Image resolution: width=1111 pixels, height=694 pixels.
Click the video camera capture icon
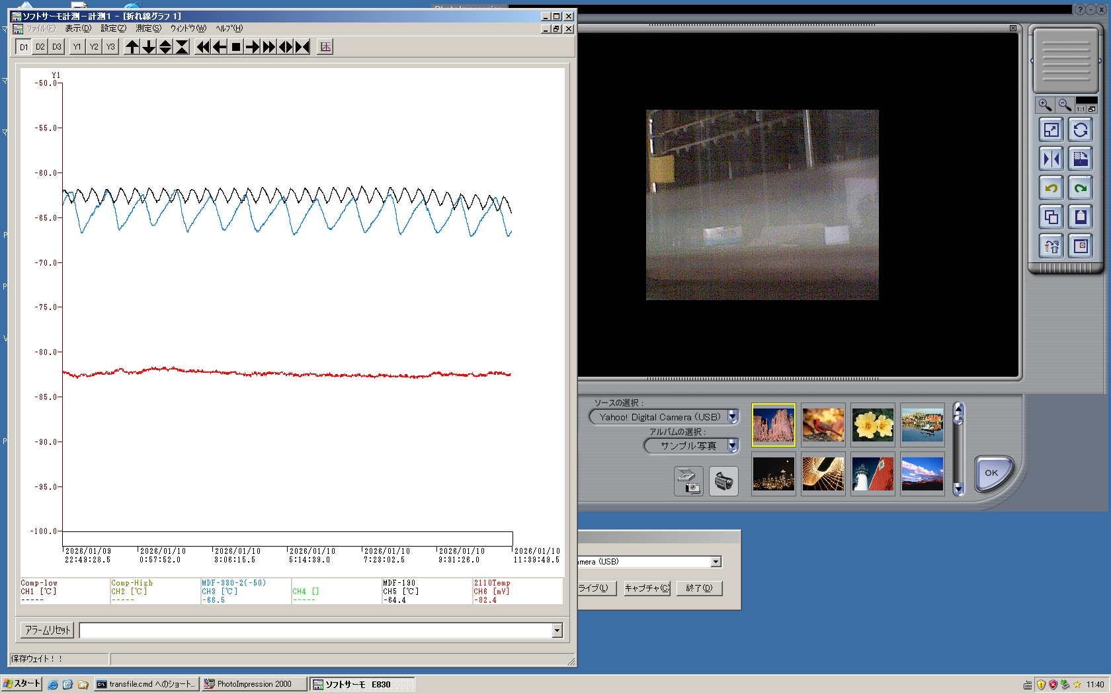723,481
